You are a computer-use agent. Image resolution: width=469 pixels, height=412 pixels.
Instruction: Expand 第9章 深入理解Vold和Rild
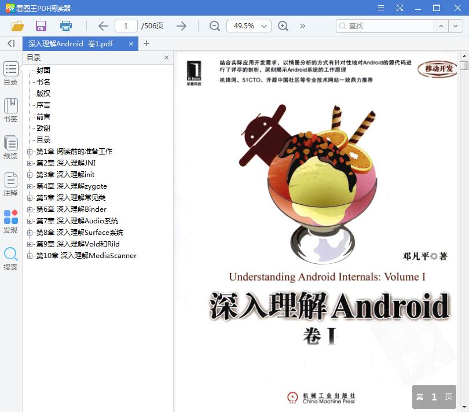[30, 245]
